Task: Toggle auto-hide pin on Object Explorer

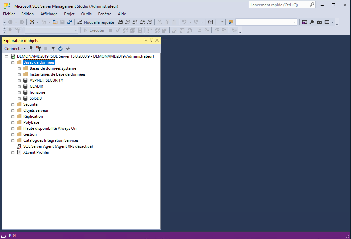Action: 152,40
